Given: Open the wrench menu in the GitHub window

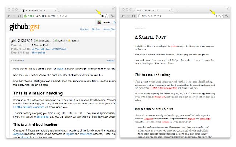Looking at the screenshot, I should pyautogui.click(x=112, y=16).
